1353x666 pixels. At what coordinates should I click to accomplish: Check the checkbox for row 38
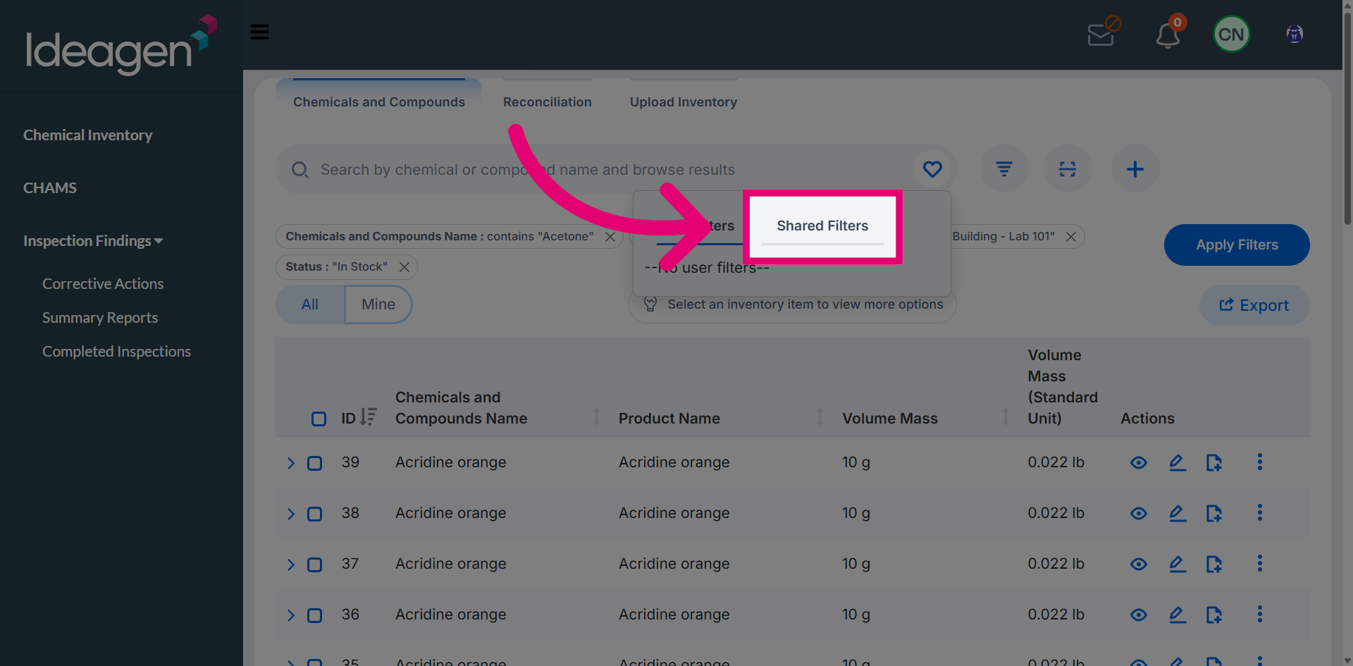[x=314, y=514]
